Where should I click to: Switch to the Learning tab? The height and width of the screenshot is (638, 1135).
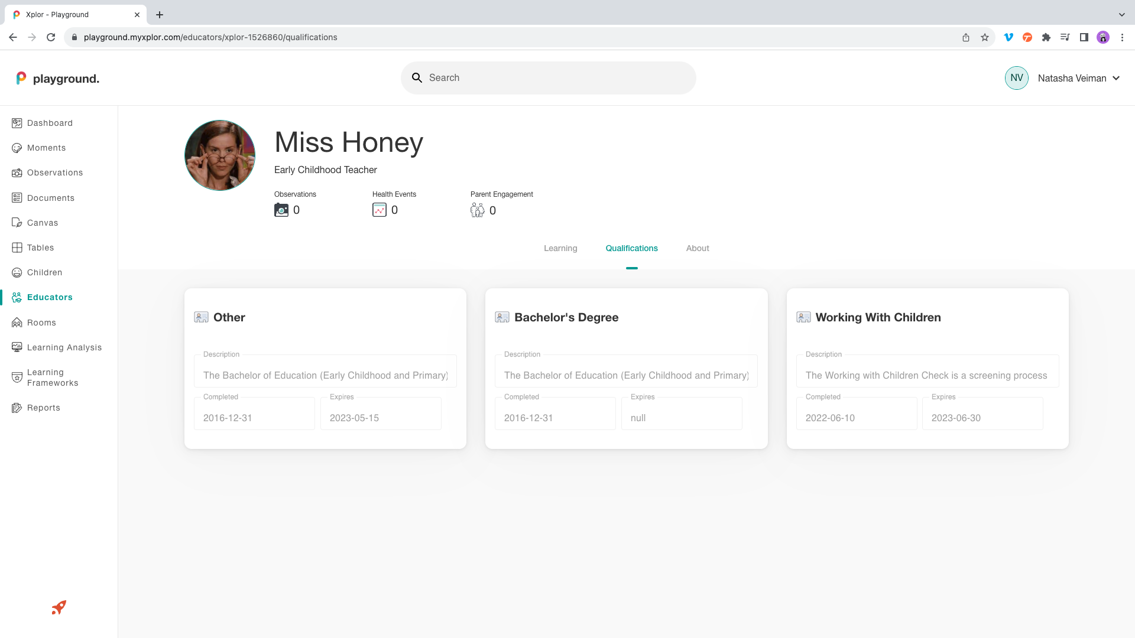pyautogui.click(x=560, y=248)
